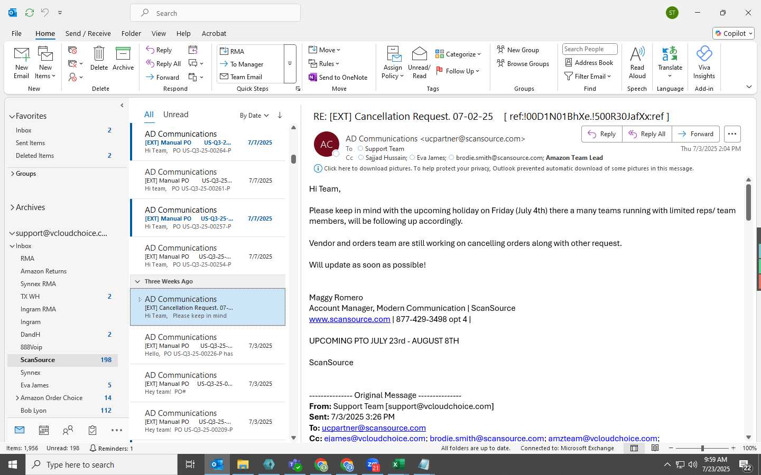The height and width of the screenshot is (475, 761).
Task: Collapse the Three Weeks Ago group
Action: [x=137, y=281]
